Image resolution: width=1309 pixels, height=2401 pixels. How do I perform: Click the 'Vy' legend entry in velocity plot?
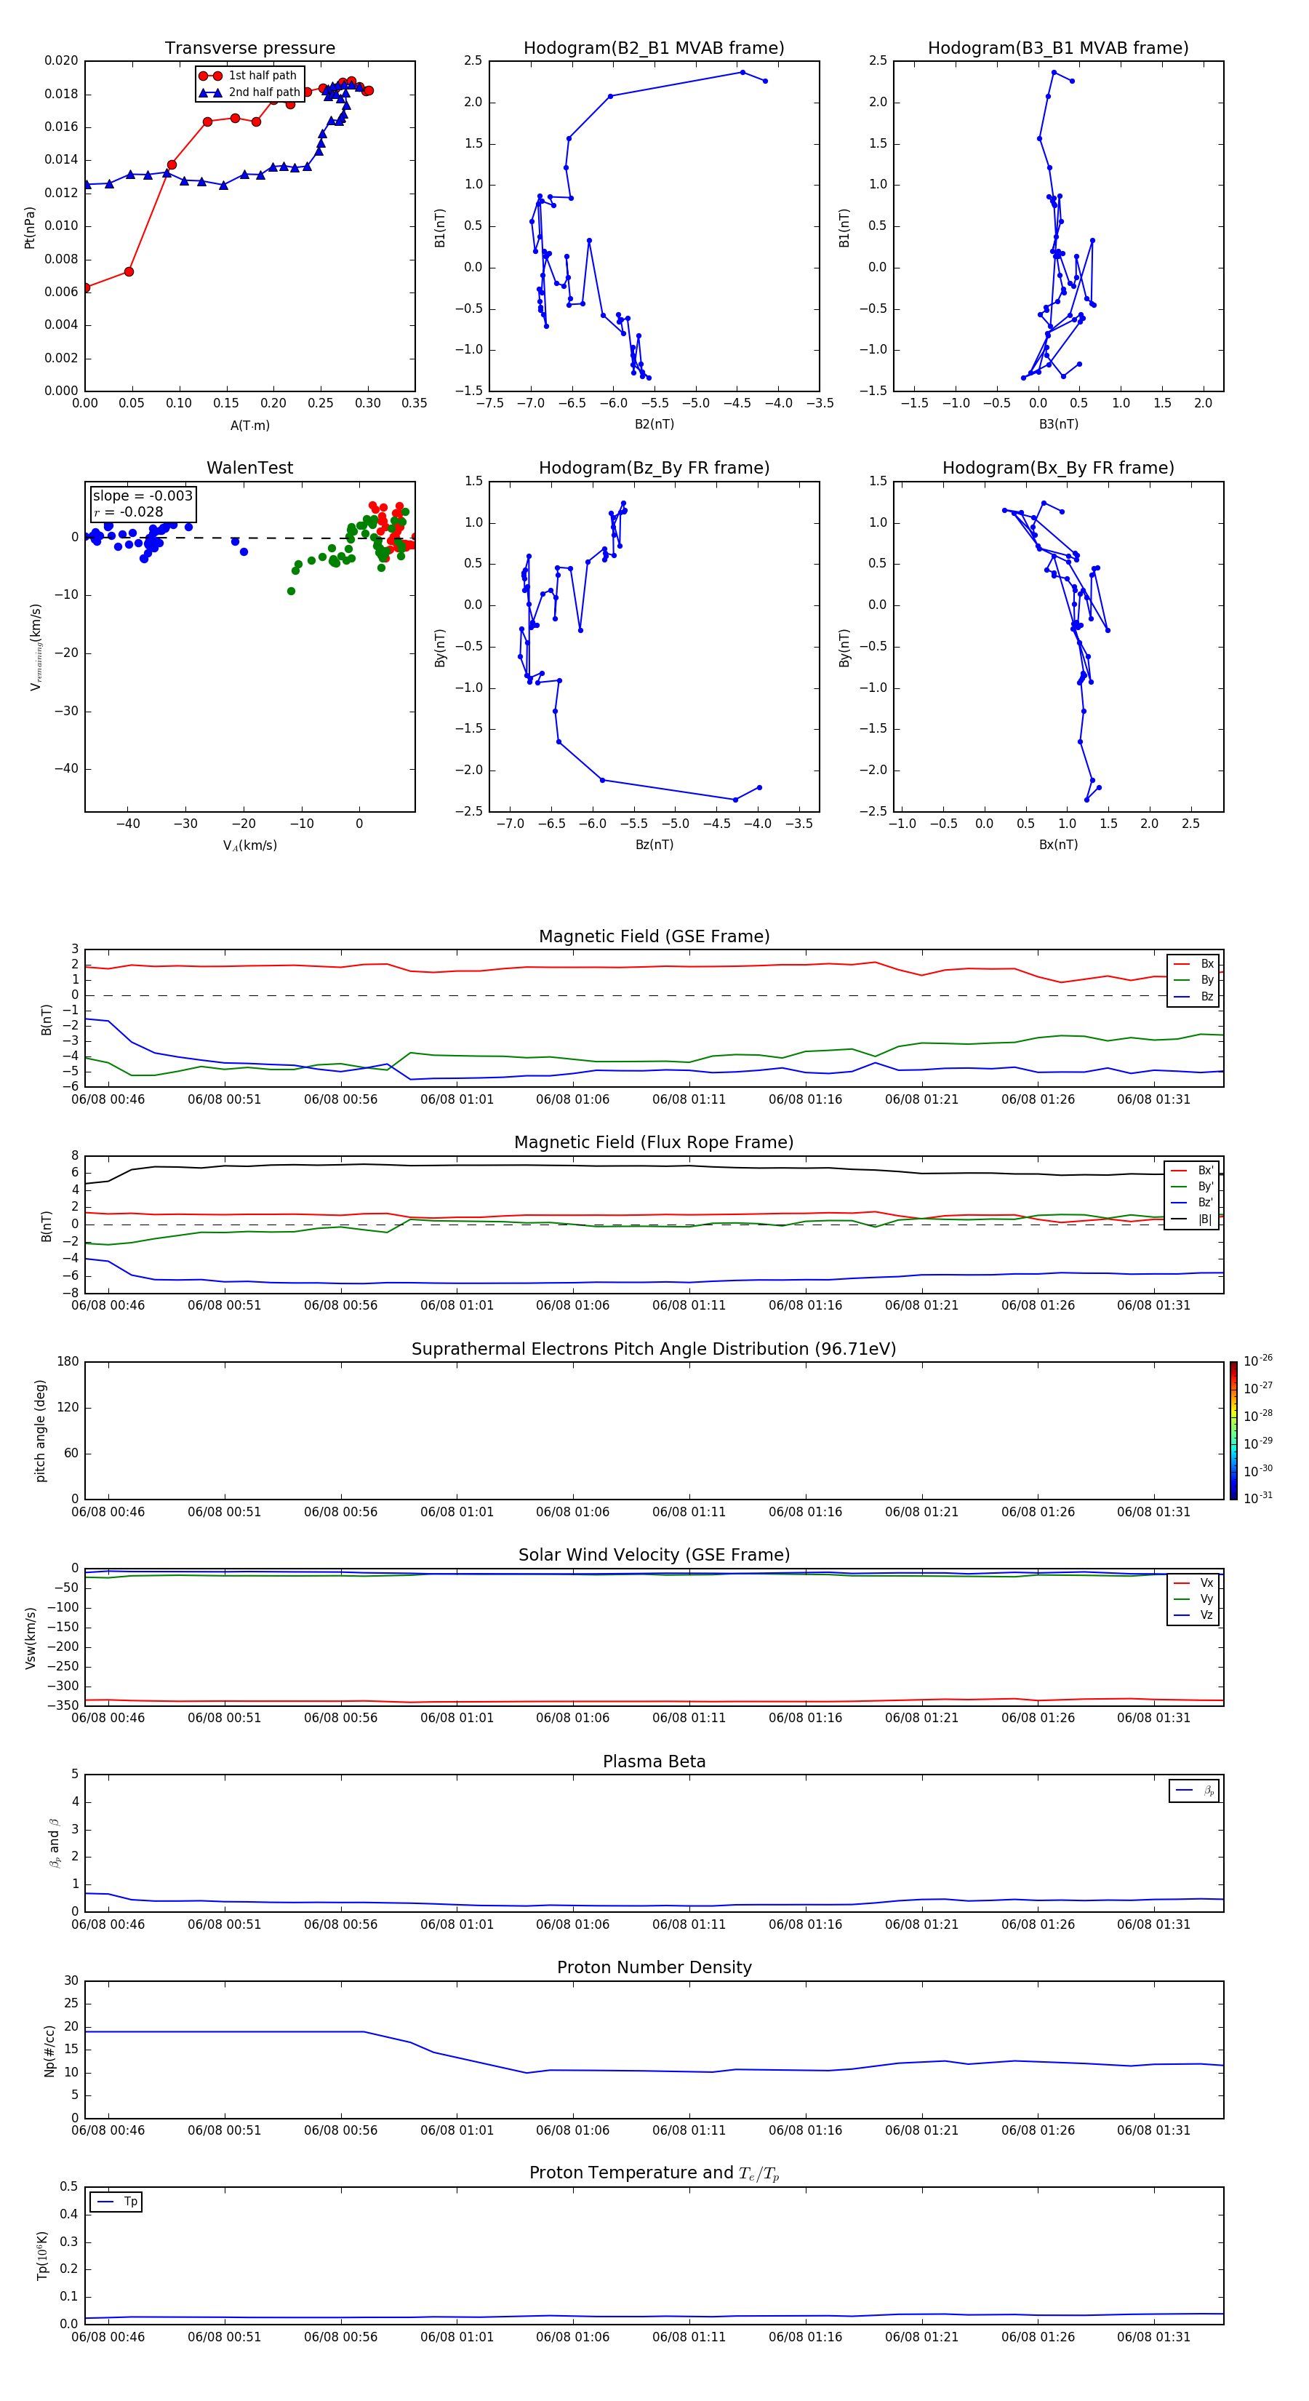[1193, 1598]
